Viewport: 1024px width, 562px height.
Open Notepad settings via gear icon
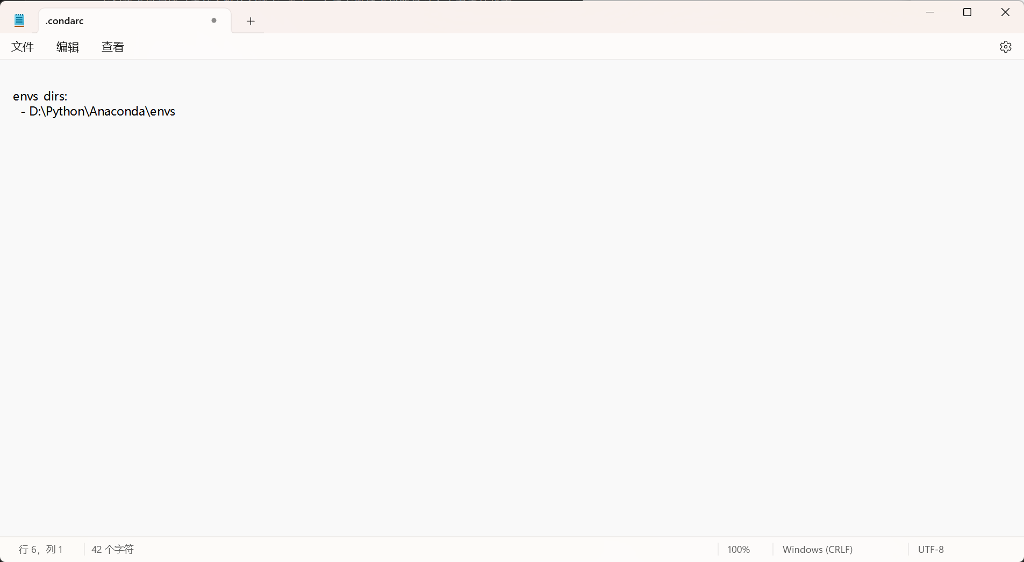(1006, 47)
